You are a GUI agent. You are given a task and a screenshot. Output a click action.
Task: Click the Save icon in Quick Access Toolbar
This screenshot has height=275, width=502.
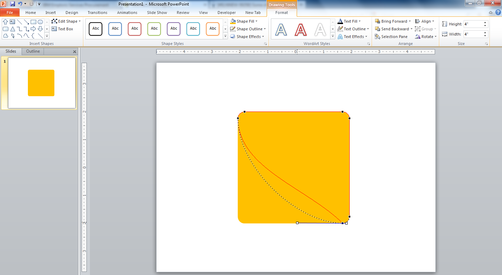(x=13, y=4)
